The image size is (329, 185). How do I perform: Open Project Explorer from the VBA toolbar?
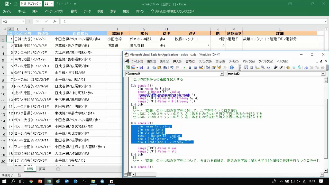[208, 68]
